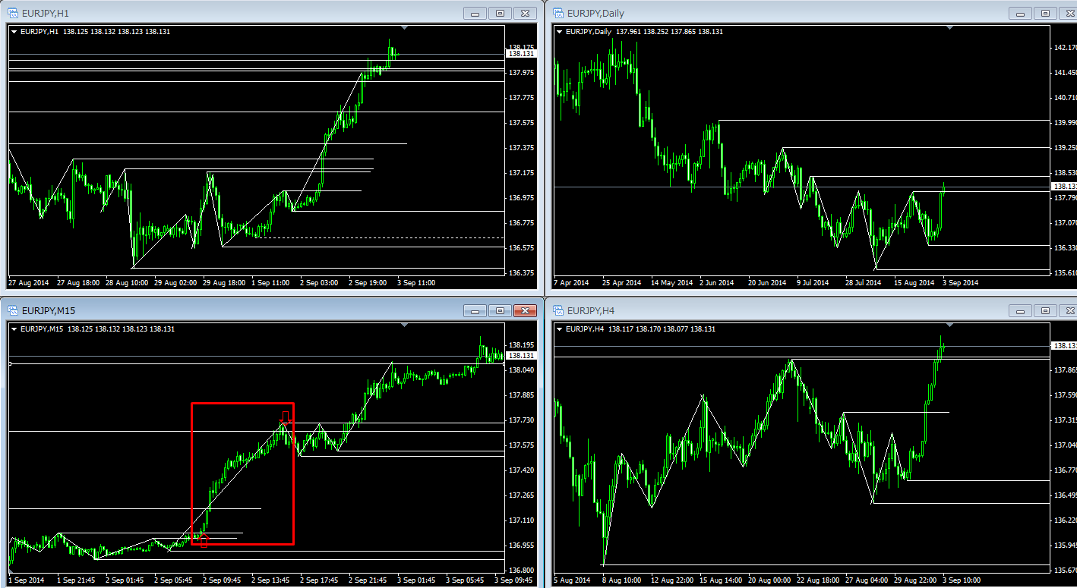
Task: Restore the EURJPY,Daily chart window
Action: 1045,13
